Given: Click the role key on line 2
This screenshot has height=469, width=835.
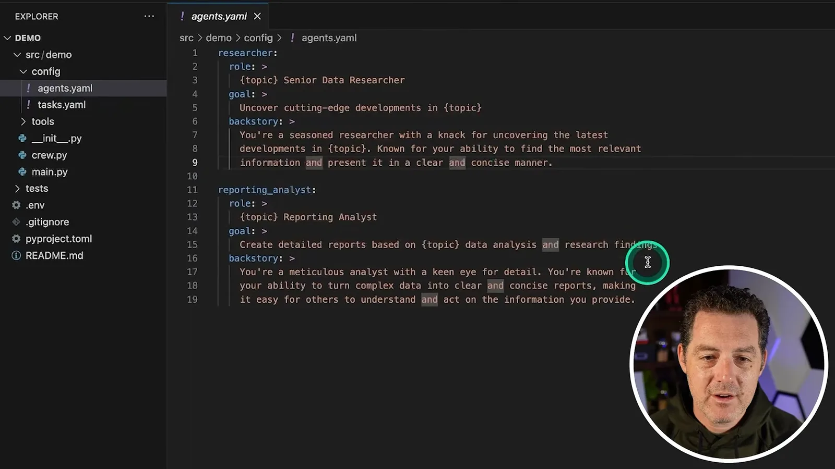Looking at the screenshot, I should [x=240, y=67].
